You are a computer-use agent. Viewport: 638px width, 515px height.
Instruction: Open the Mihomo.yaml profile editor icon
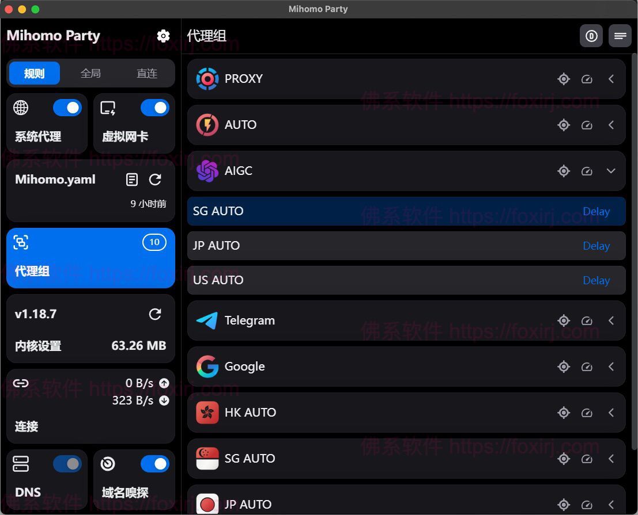(131, 180)
